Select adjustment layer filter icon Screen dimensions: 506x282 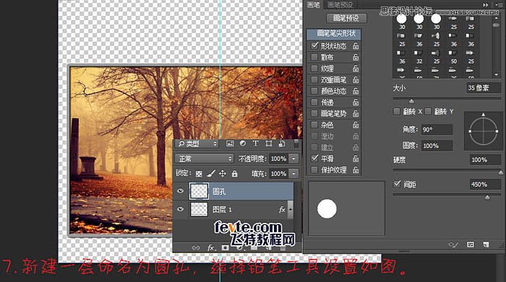[243, 144]
